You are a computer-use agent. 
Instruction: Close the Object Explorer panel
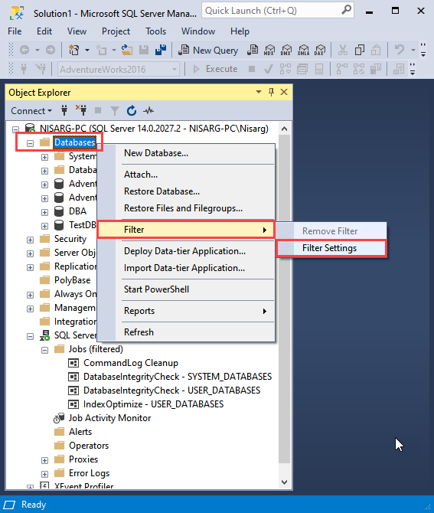point(284,92)
